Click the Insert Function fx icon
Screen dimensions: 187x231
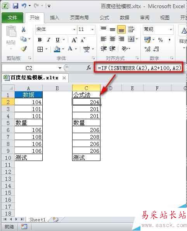point(89,68)
